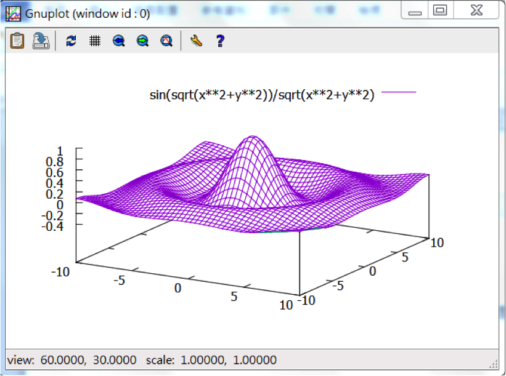The image size is (506, 376).
Task: Click the central peak of the surface
Action: pyautogui.click(x=252, y=138)
